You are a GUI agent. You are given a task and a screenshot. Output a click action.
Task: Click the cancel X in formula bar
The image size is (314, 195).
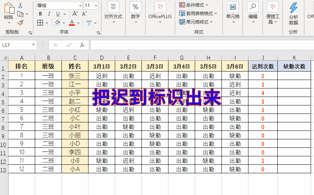coord(56,45)
